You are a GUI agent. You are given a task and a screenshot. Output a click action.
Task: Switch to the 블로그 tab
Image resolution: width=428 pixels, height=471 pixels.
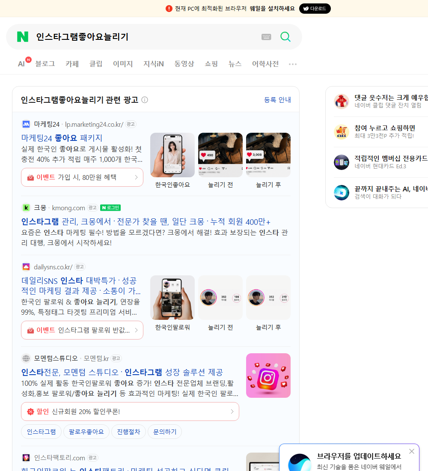click(x=45, y=64)
